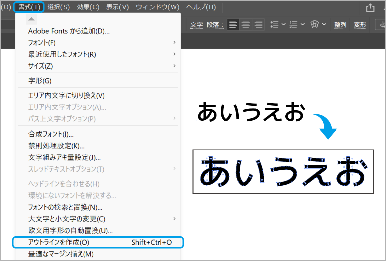Click the 段落 panel link
The height and width of the screenshot is (261, 386).
coord(213,25)
